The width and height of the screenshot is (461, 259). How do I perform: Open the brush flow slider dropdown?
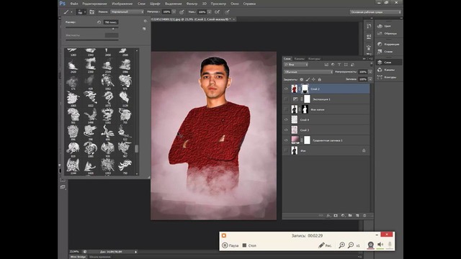click(210, 12)
